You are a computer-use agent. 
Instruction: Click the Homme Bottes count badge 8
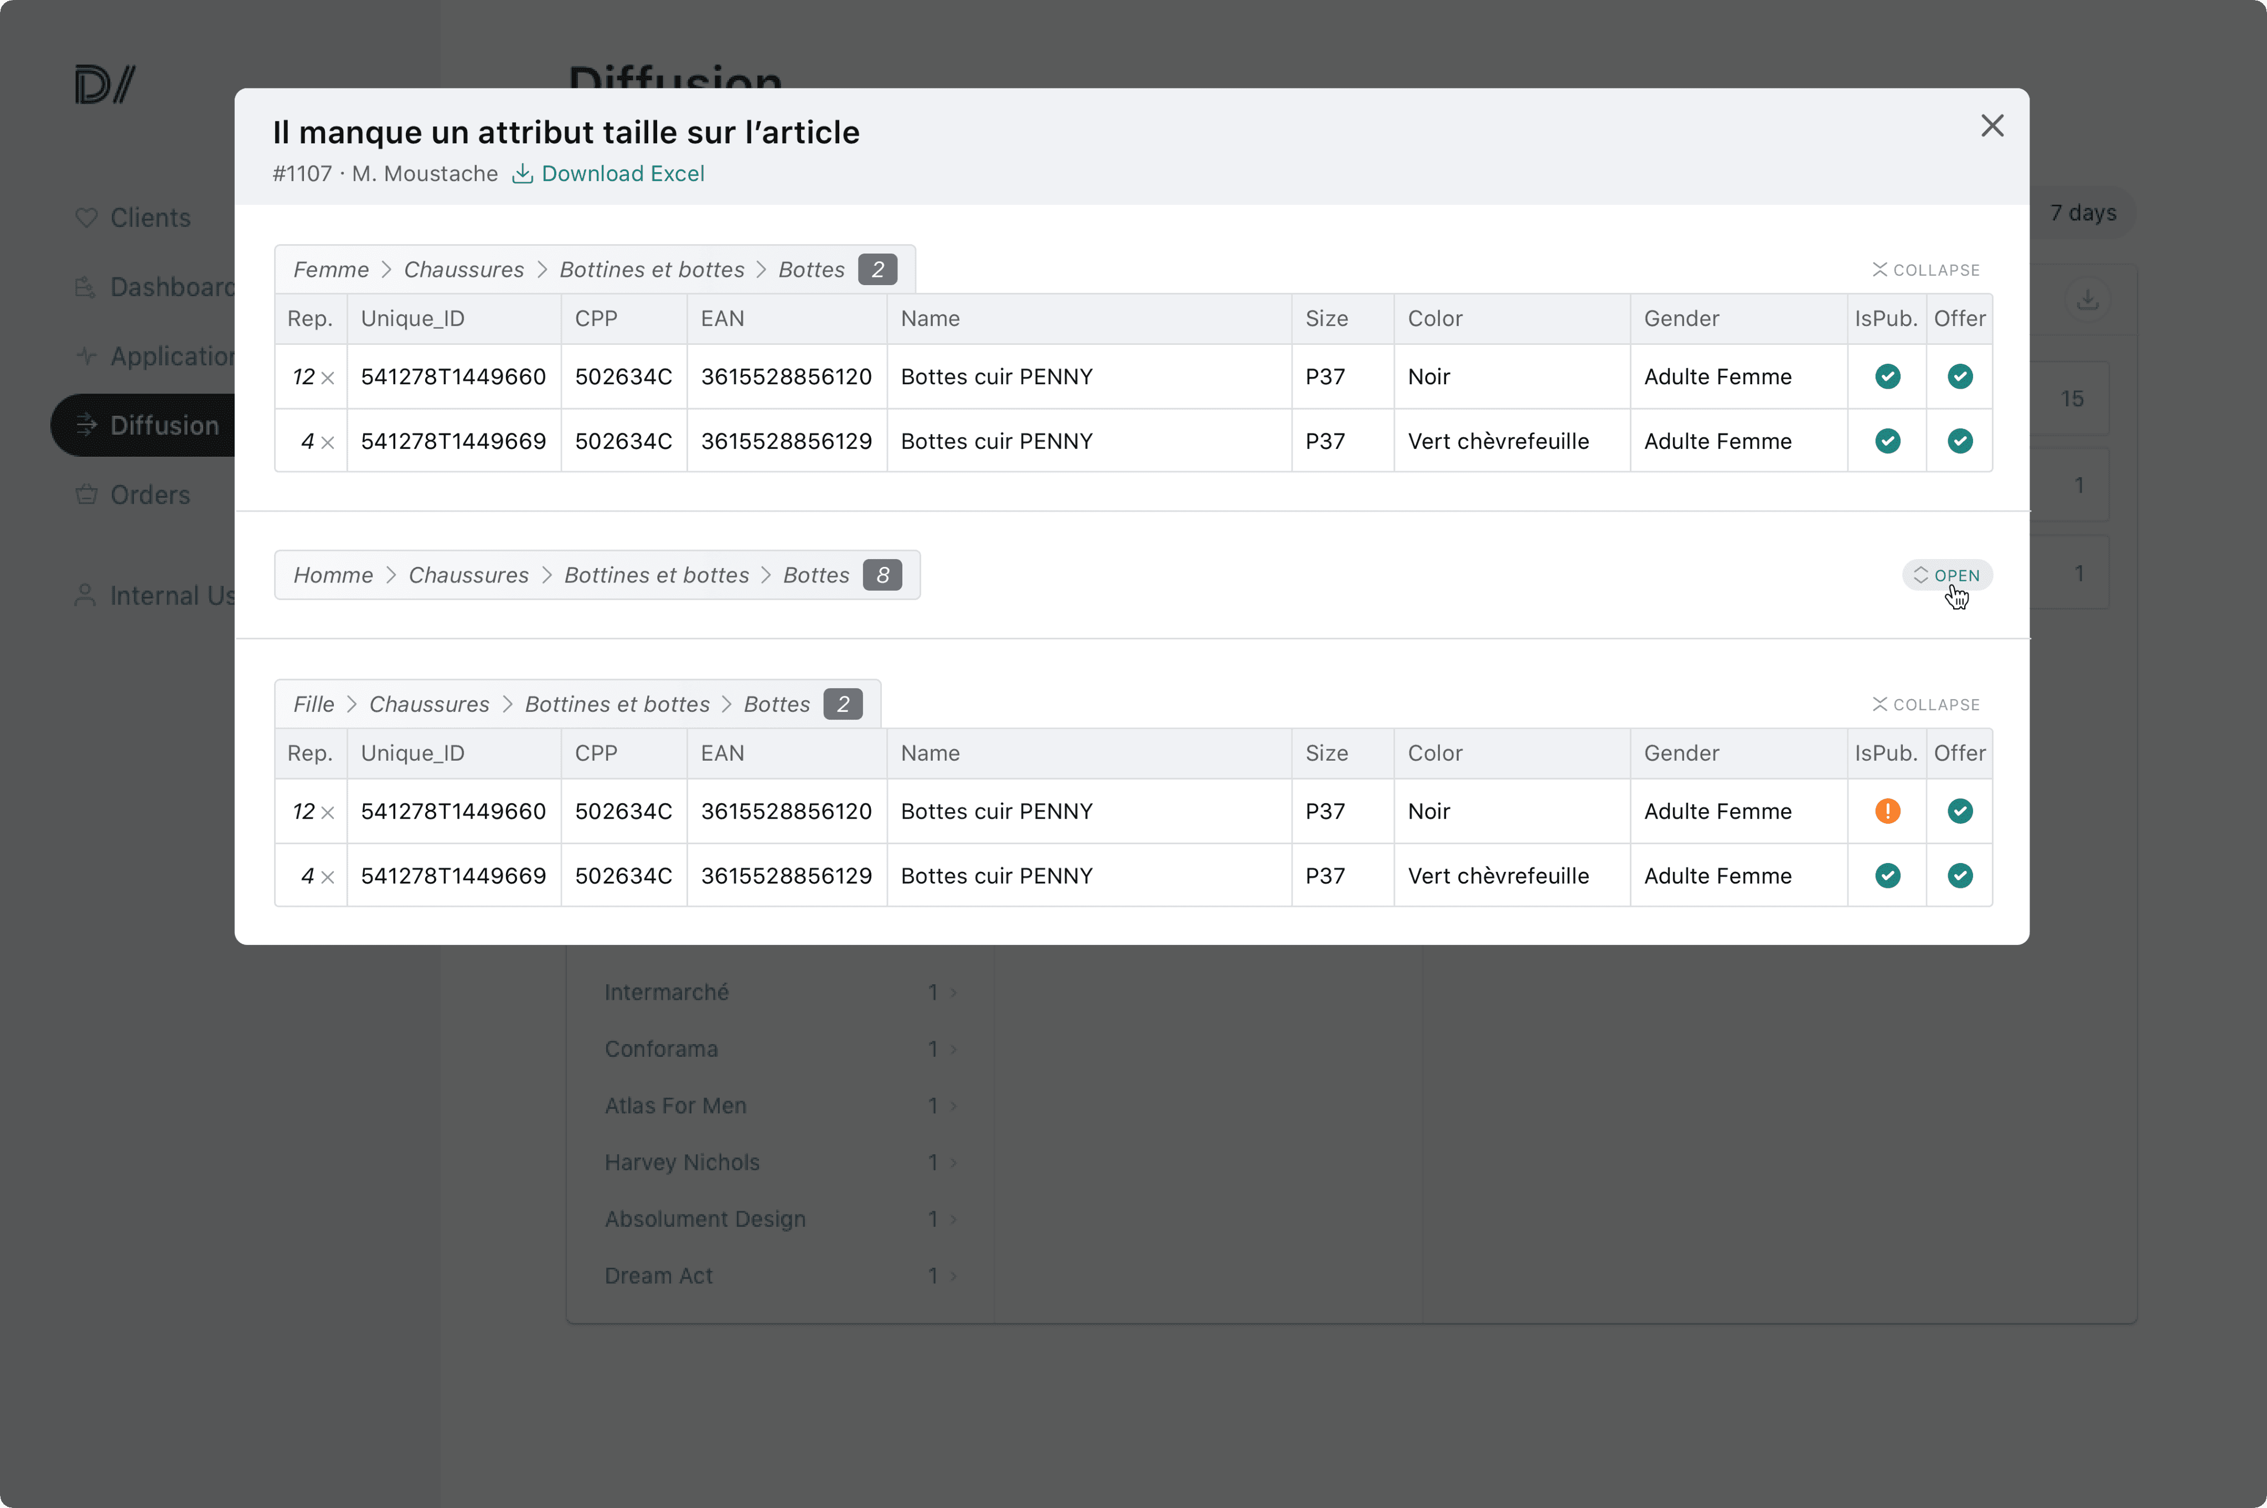(882, 575)
